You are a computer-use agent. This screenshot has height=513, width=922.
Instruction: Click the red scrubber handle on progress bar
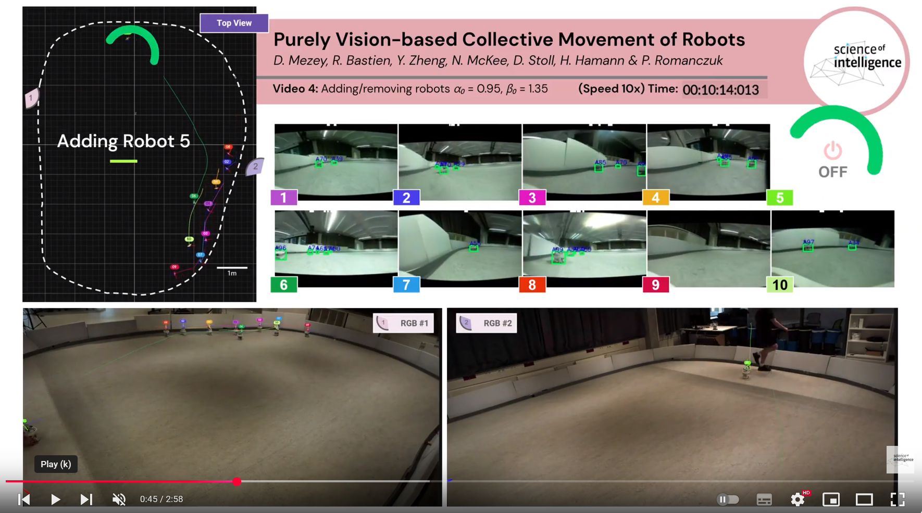237,481
